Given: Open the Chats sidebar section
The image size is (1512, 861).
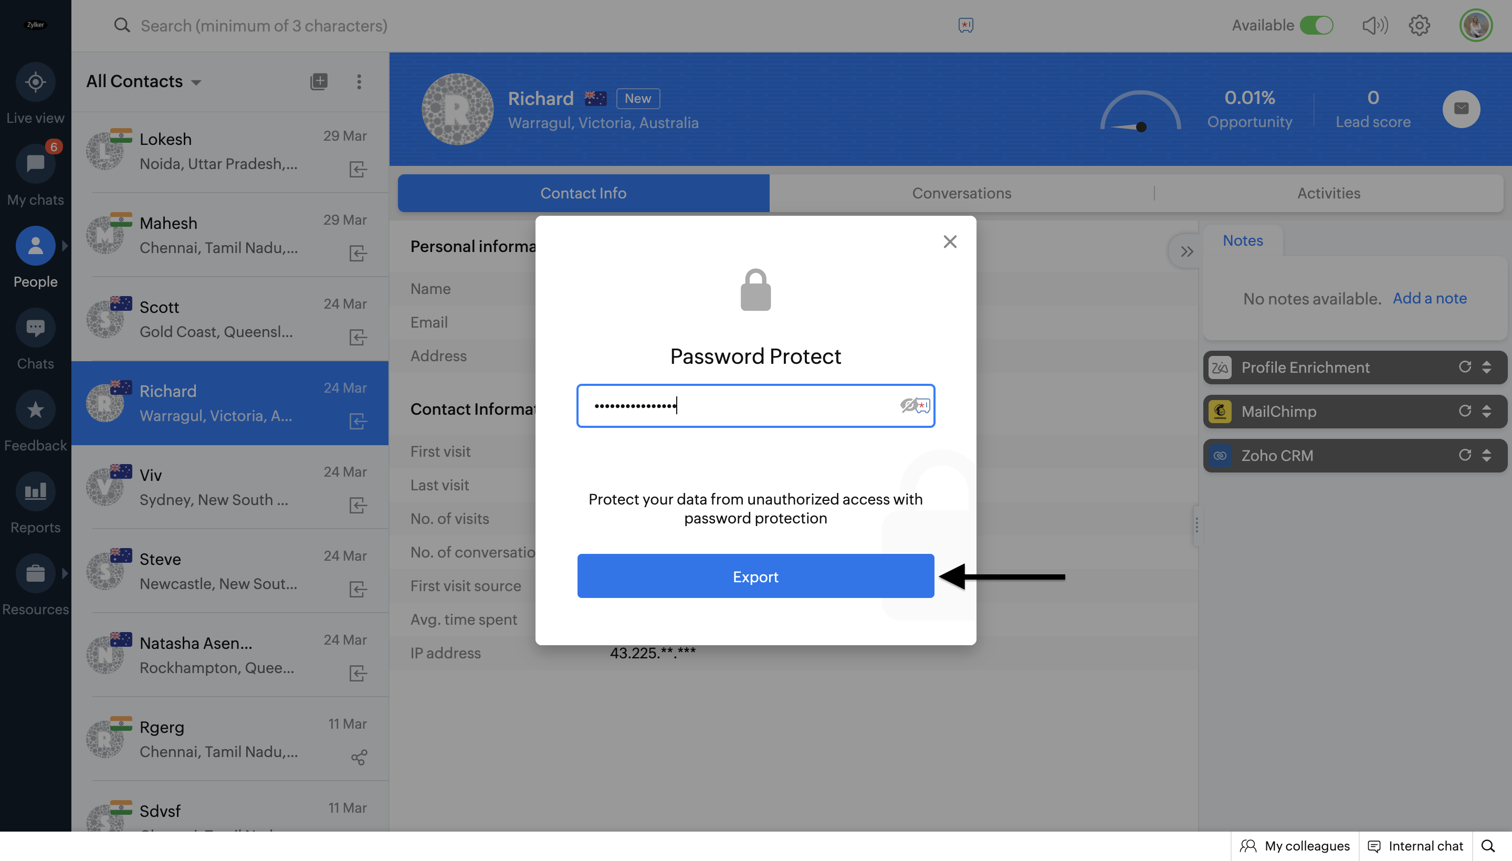Looking at the screenshot, I should tap(36, 327).
